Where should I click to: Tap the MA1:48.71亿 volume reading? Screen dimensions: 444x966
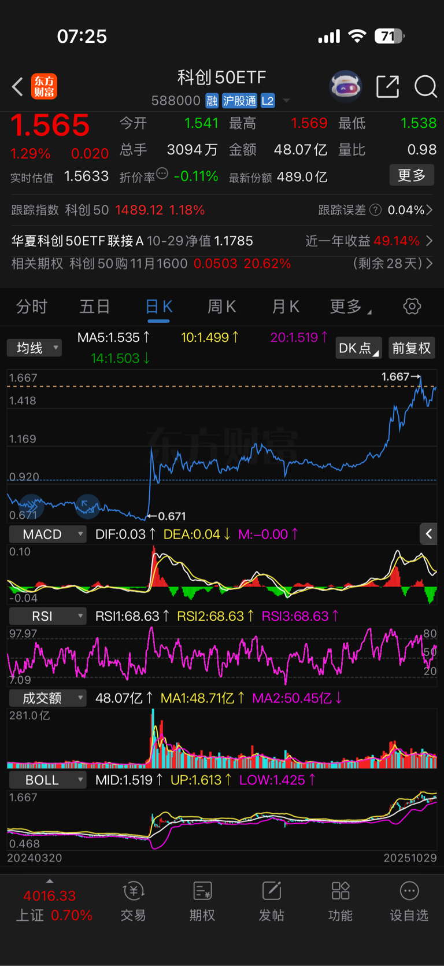pos(203,698)
